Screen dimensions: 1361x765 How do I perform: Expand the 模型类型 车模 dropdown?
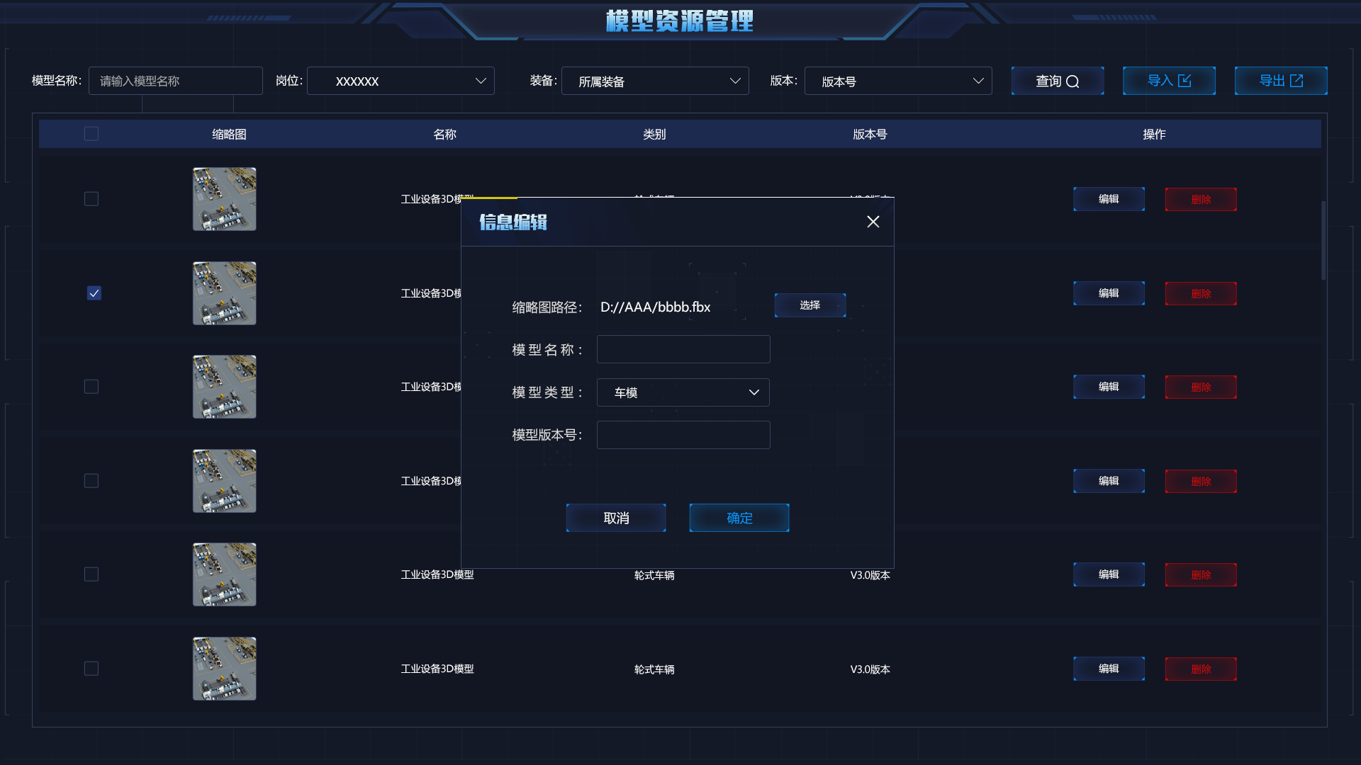[x=683, y=392]
